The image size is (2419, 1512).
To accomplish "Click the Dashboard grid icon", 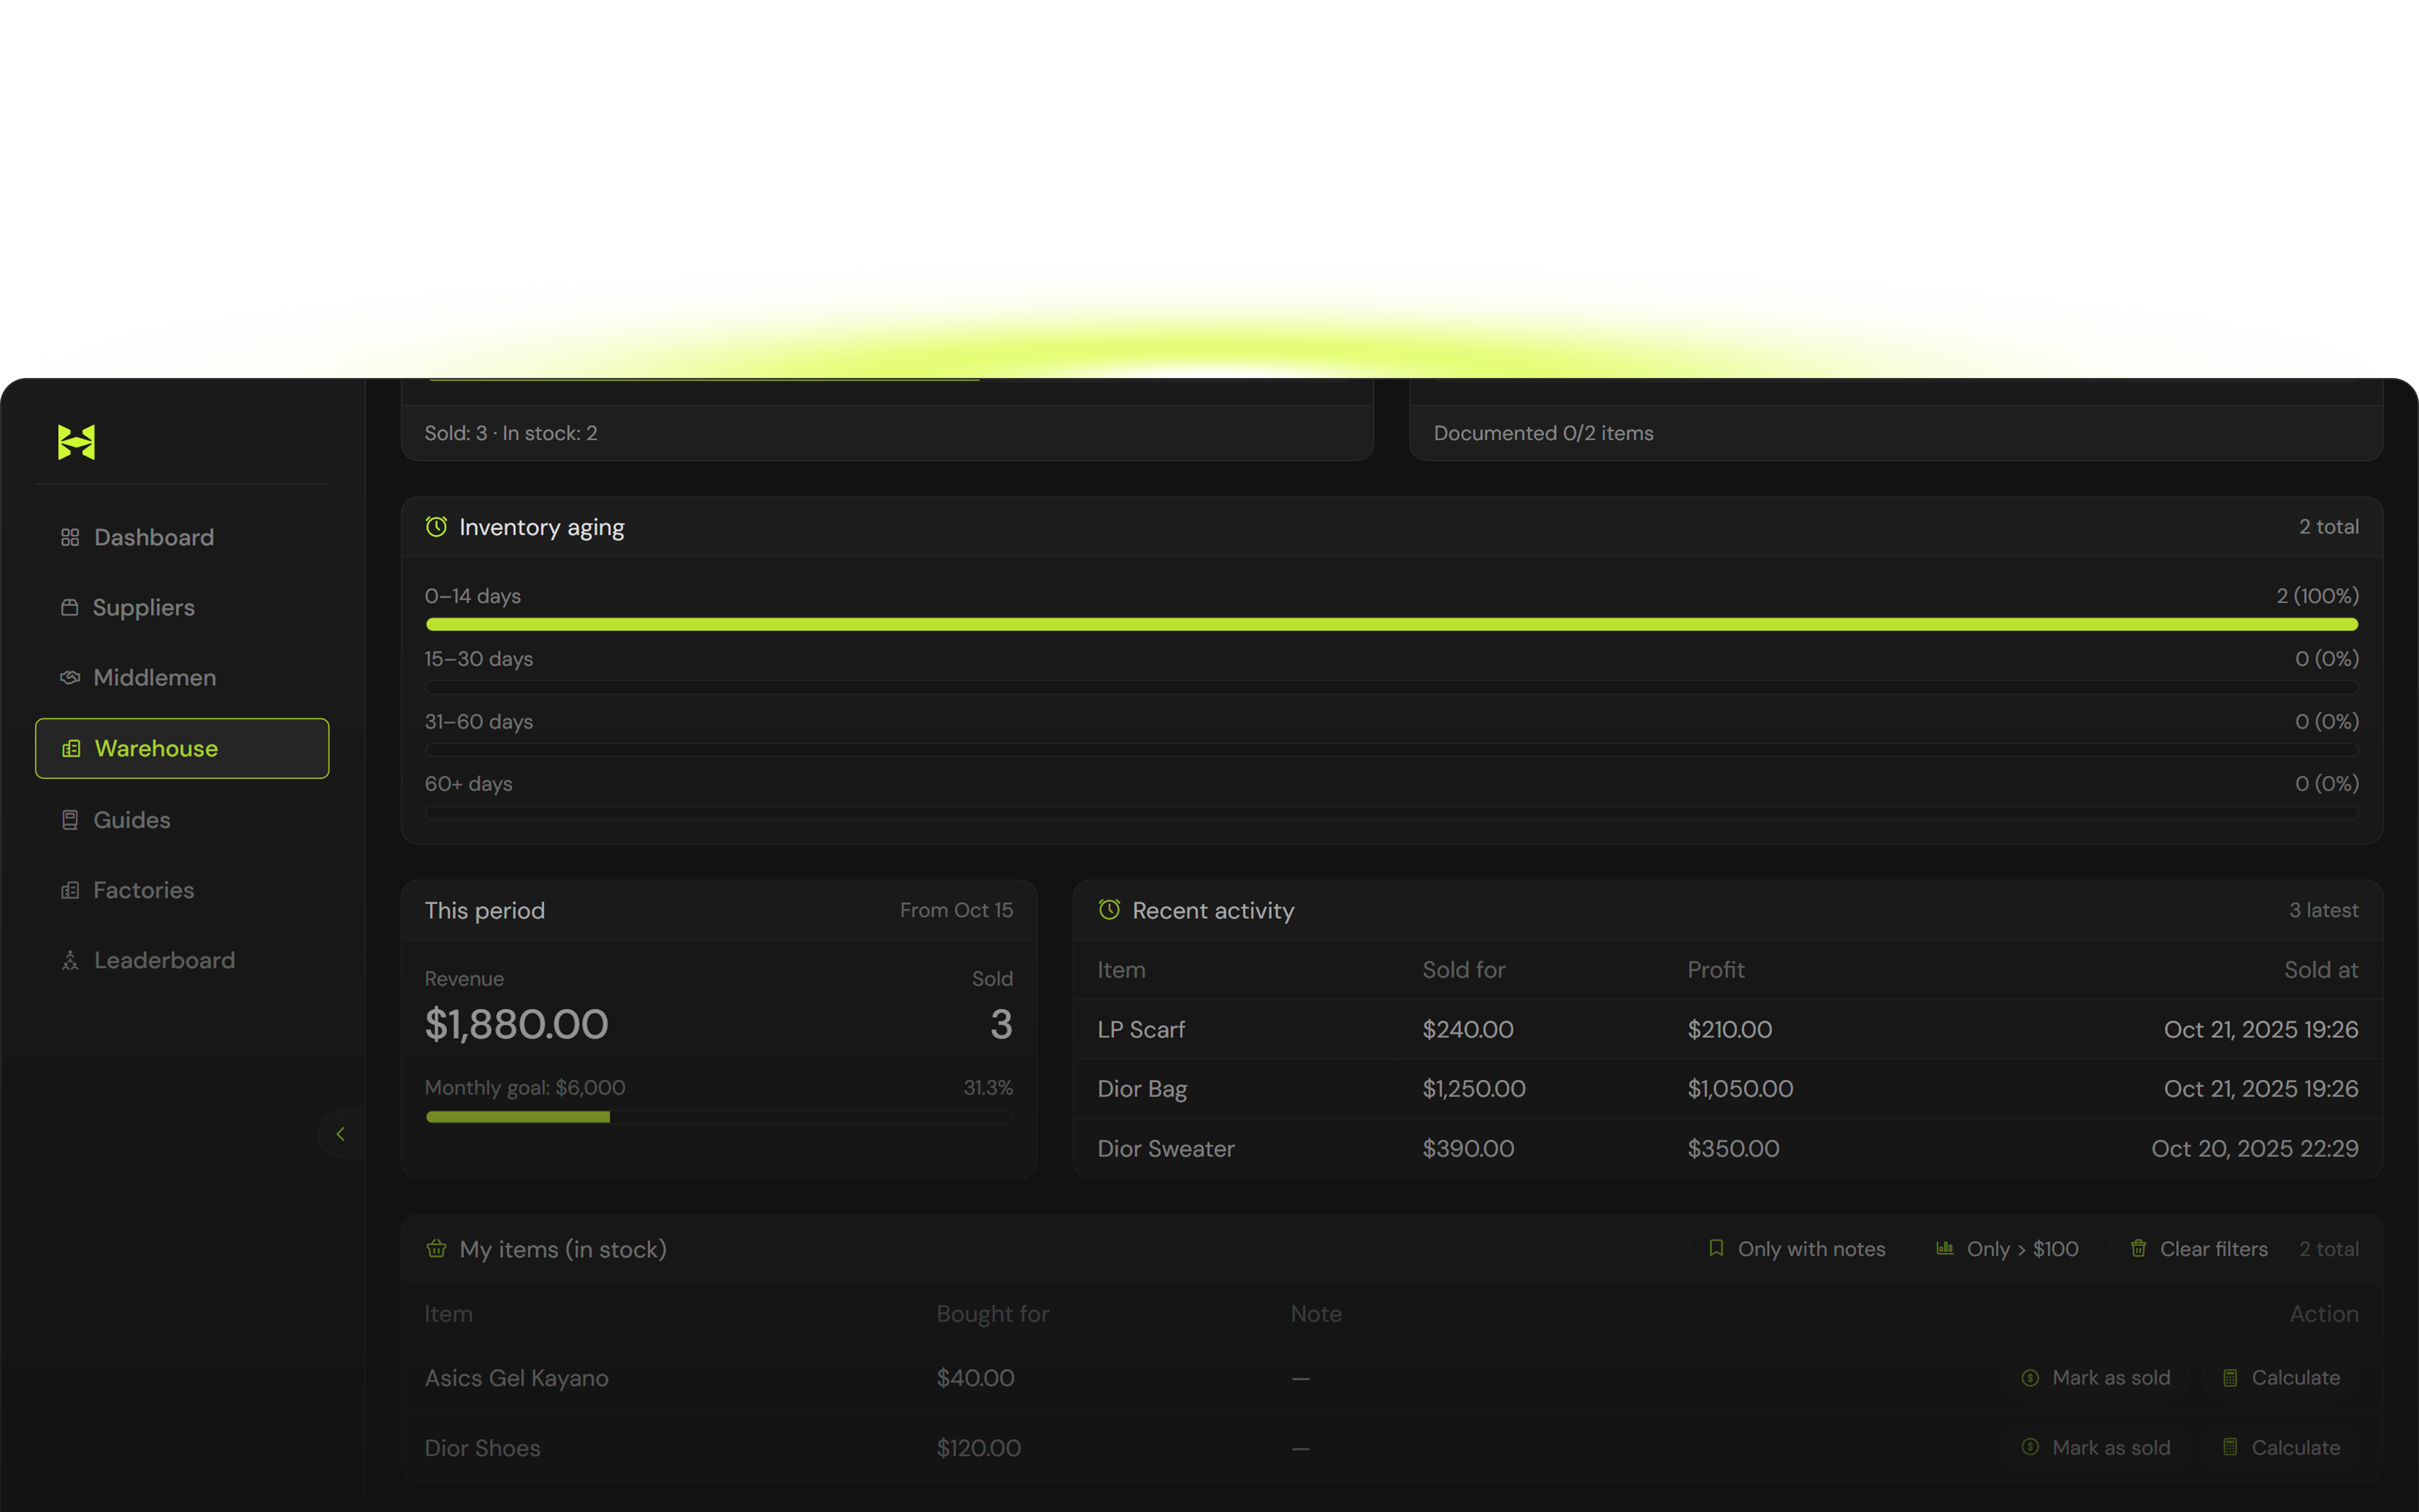I will coord(70,538).
